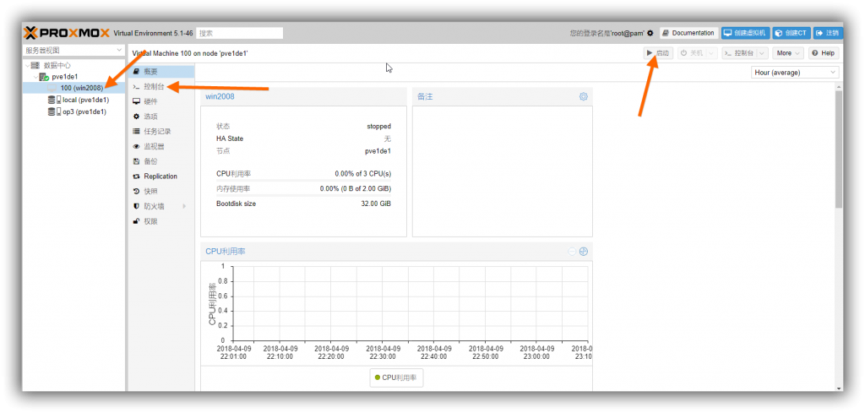
Task: Click the Replication arrows icon
Action: (x=136, y=177)
